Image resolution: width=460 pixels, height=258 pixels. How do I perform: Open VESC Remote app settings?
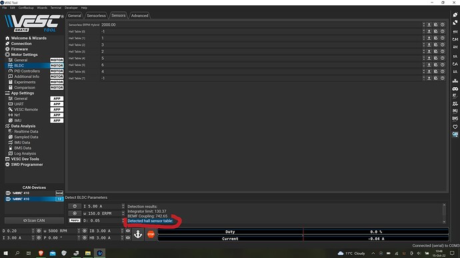tap(26, 110)
